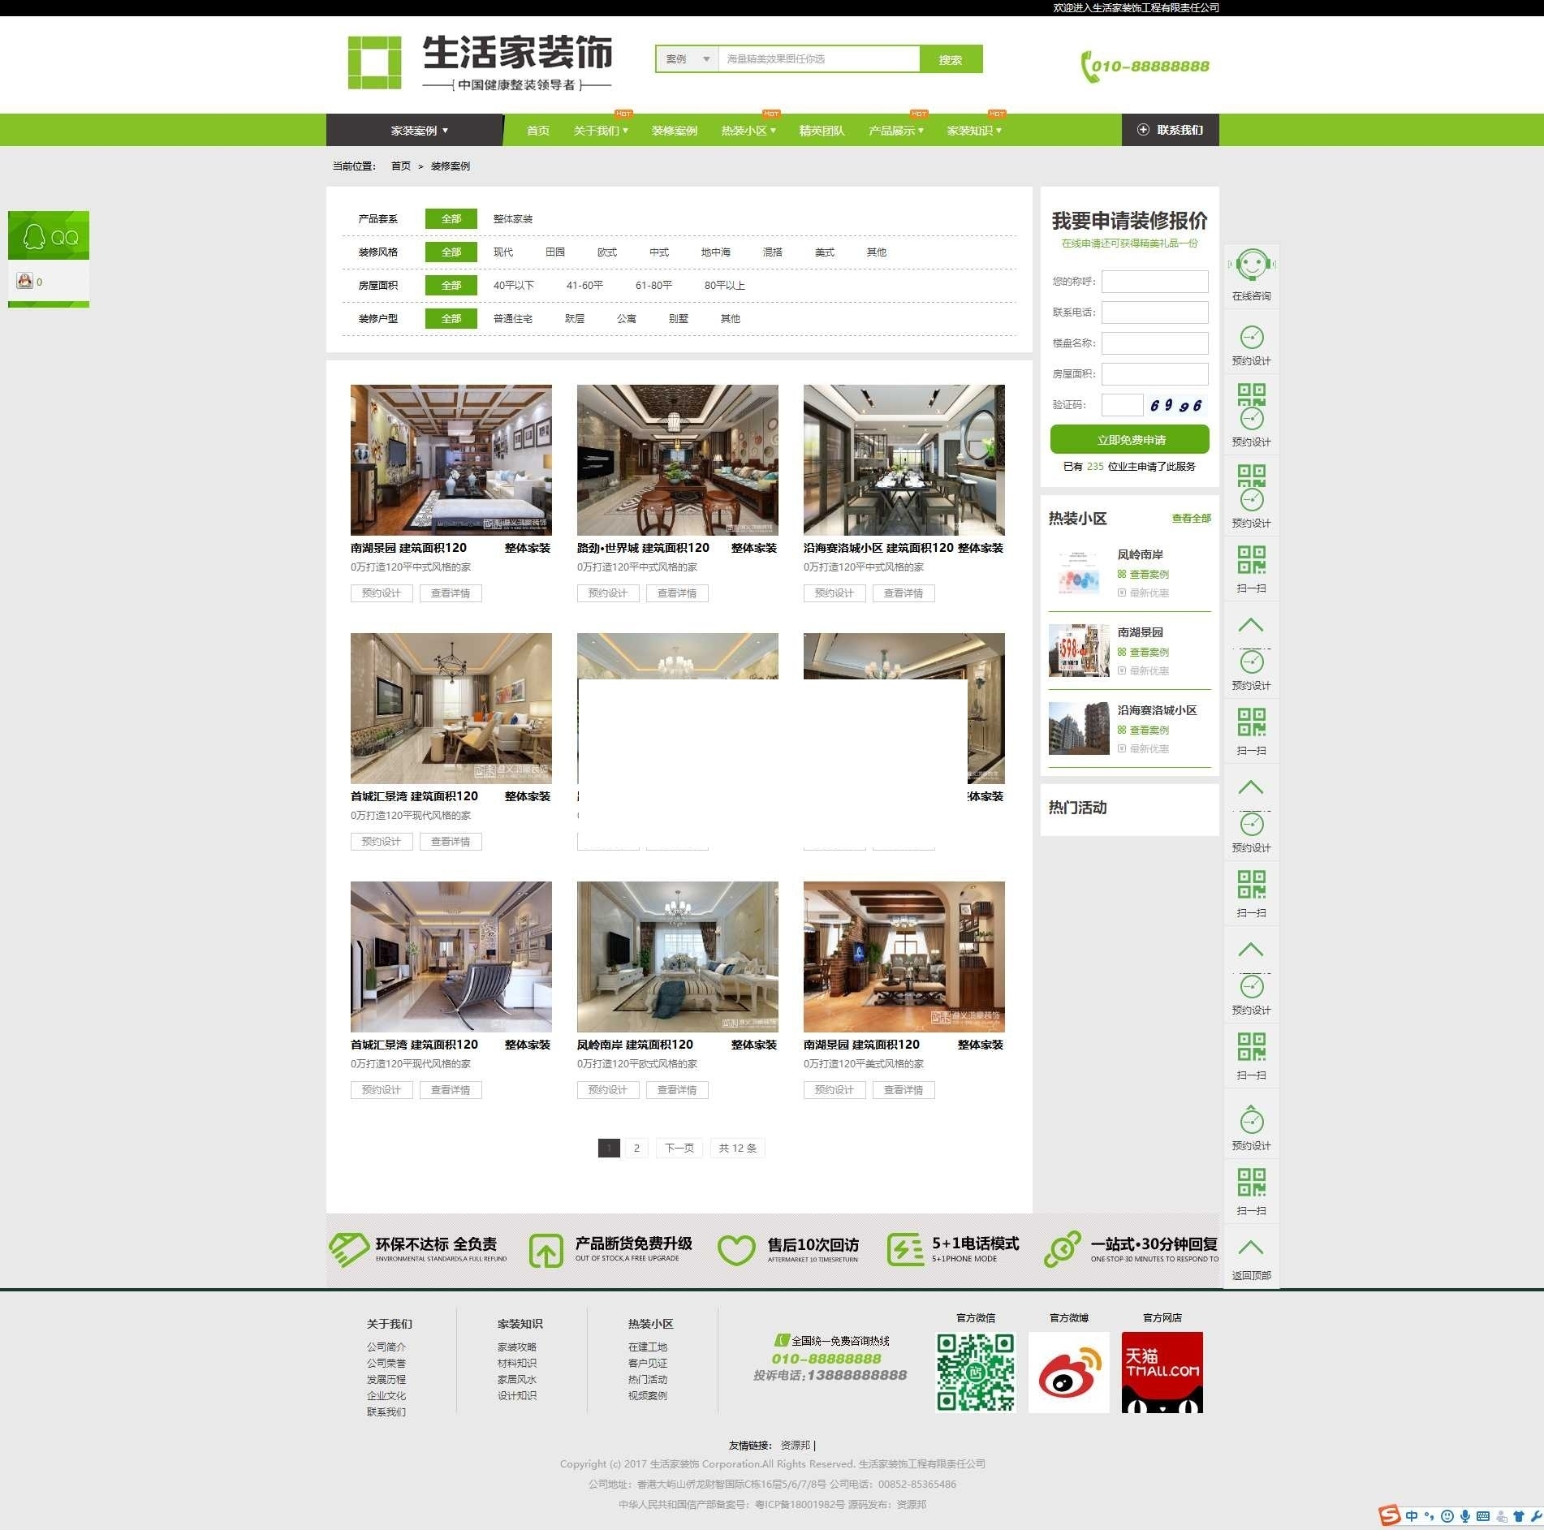The width and height of the screenshot is (1544, 1530).
Task: Click the 下一页 pagination link
Action: 679,1148
